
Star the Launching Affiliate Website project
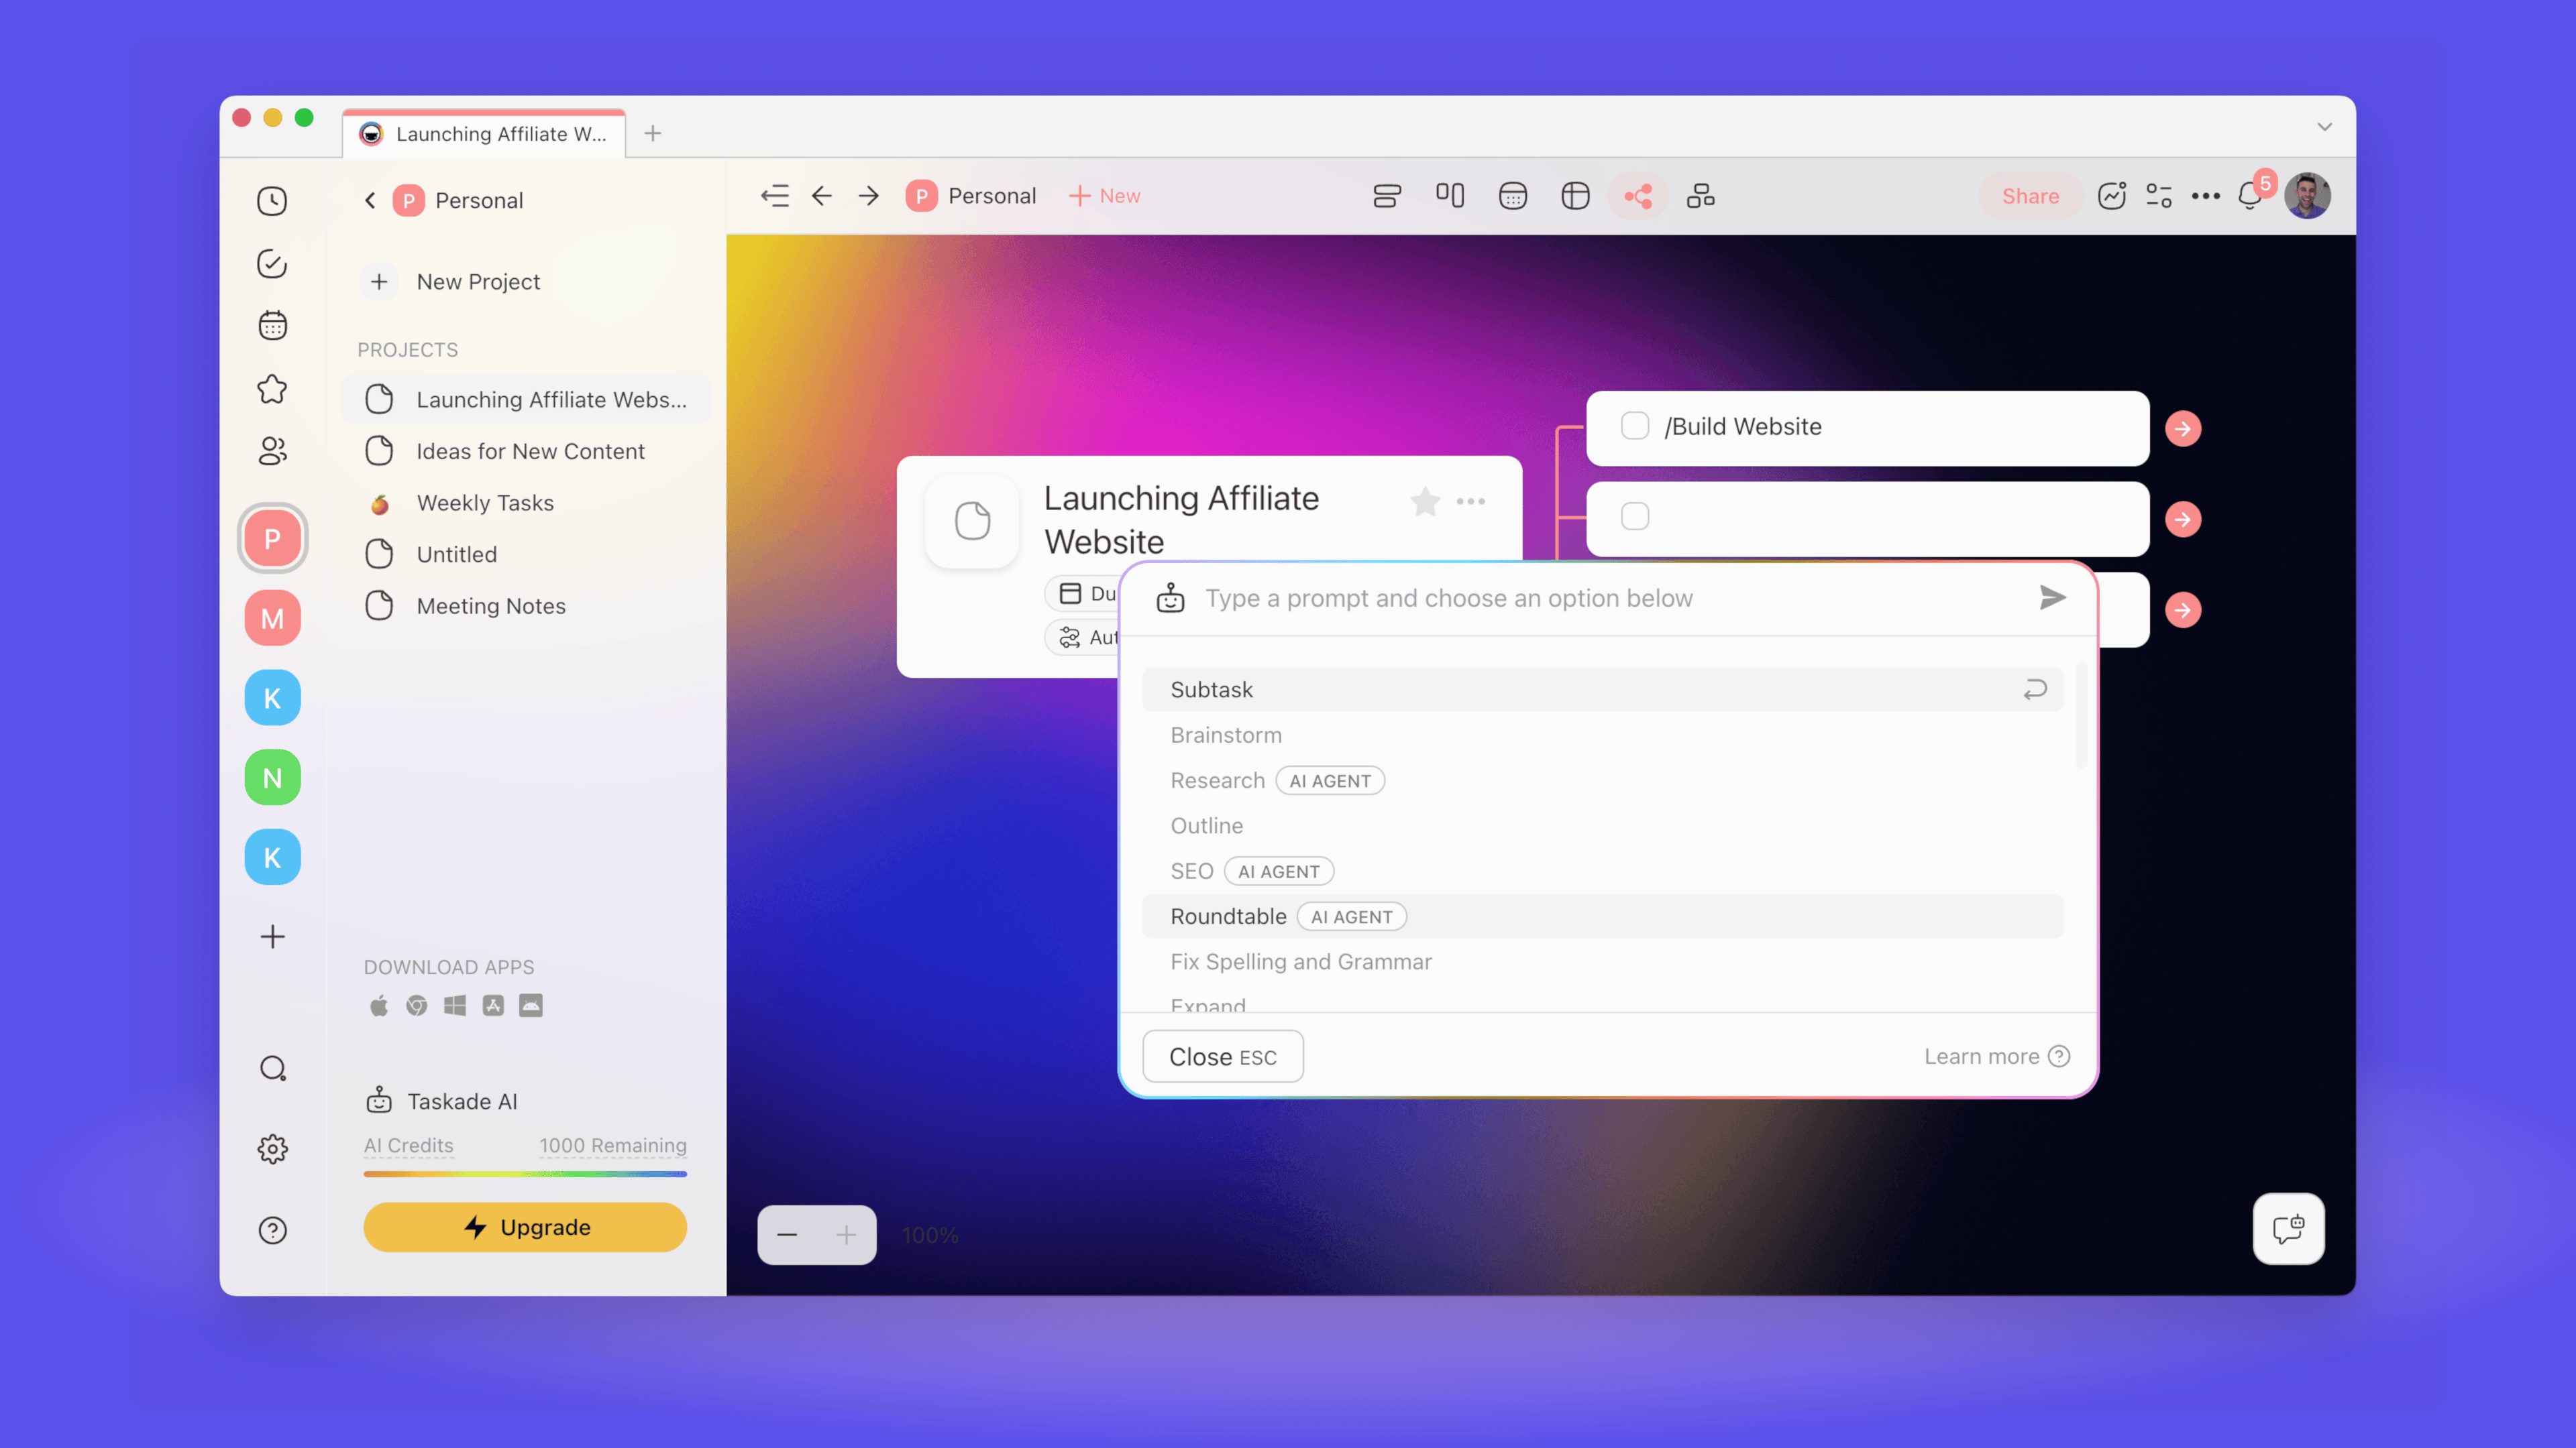1425,501
